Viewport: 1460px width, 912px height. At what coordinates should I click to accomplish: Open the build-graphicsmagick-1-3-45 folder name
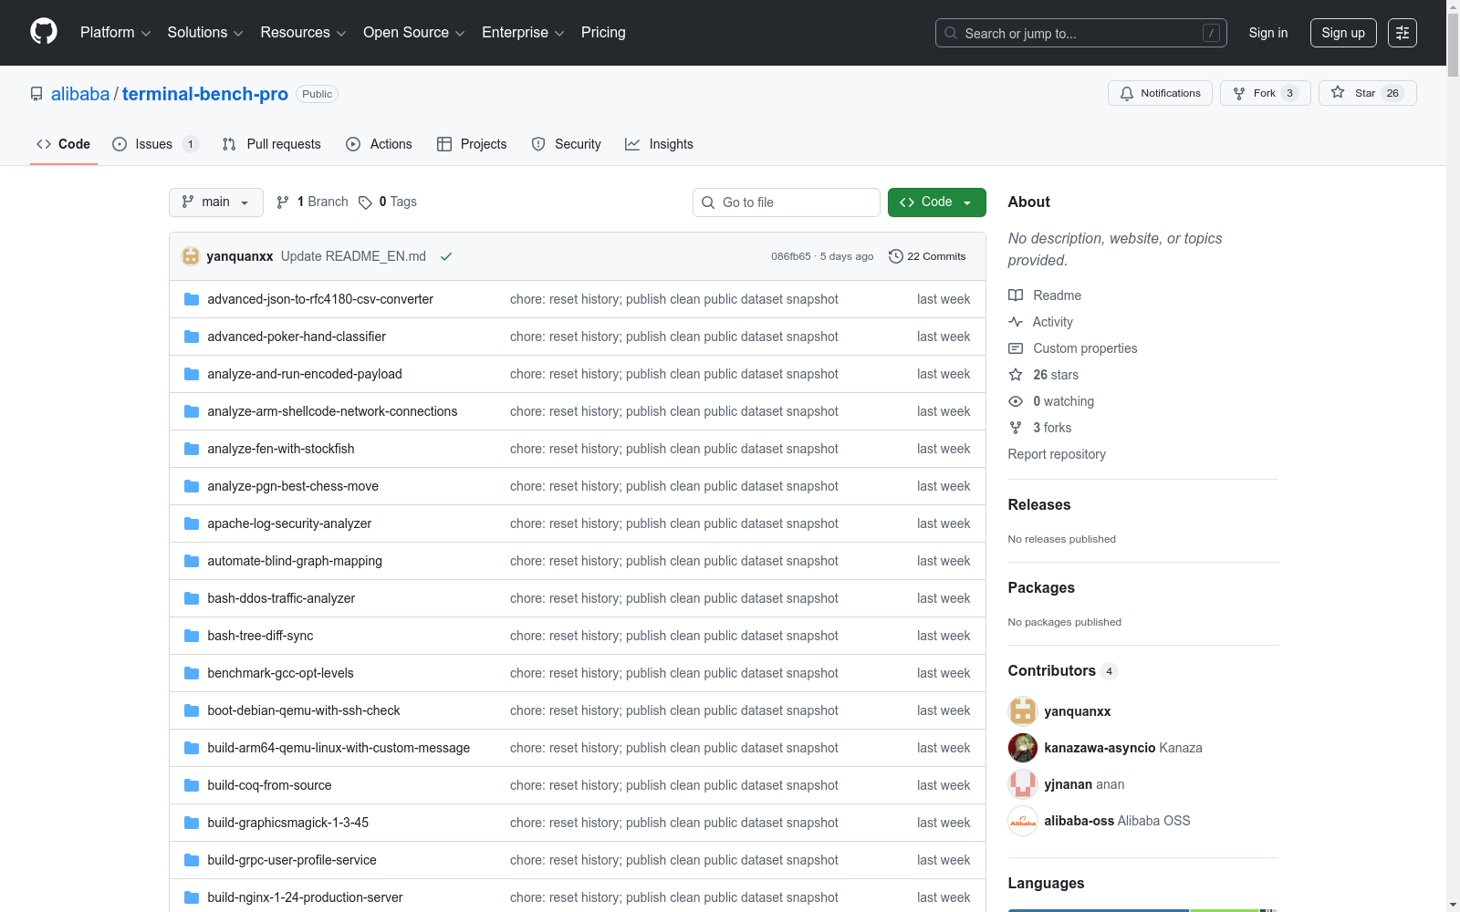coord(288,823)
